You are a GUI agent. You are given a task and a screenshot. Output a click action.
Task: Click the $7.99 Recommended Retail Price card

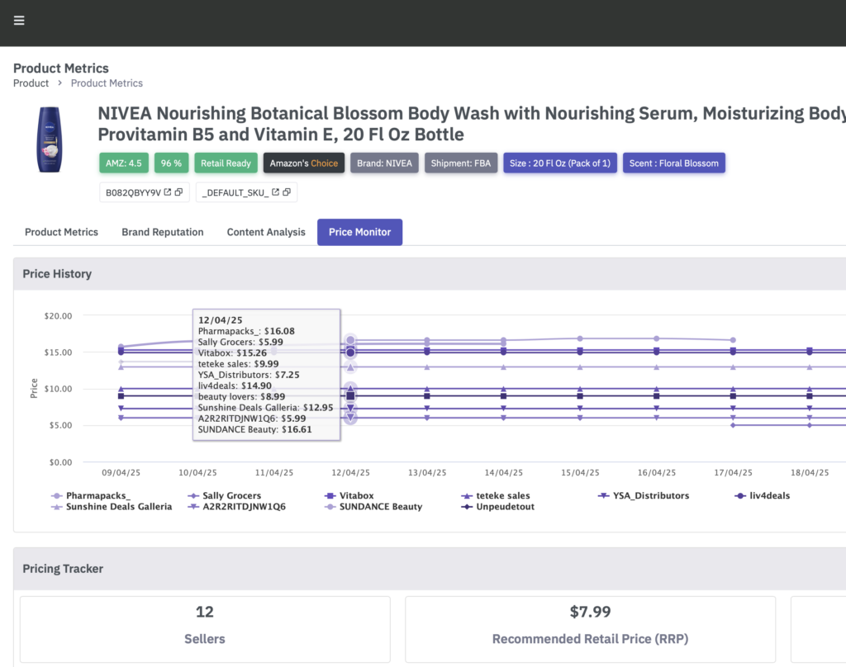(590, 629)
